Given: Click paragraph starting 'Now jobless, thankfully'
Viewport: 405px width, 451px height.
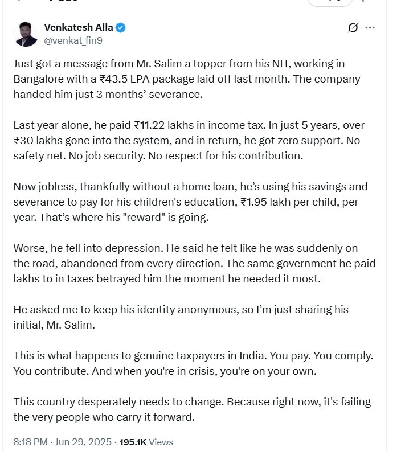Looking at the screenshot, I should click(190, 202).
